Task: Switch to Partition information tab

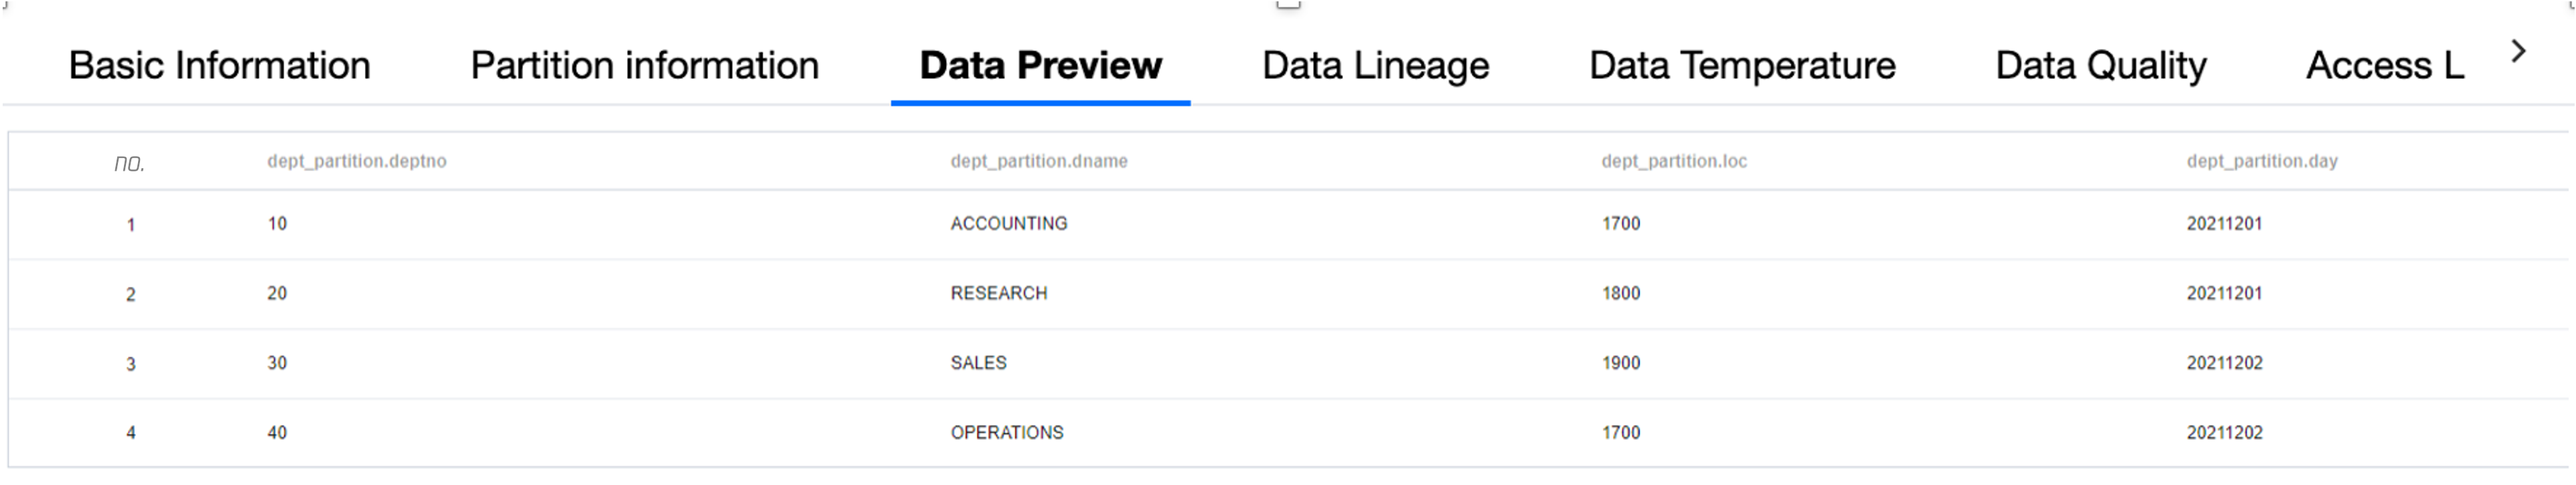Action: click(x=644, y=66)
